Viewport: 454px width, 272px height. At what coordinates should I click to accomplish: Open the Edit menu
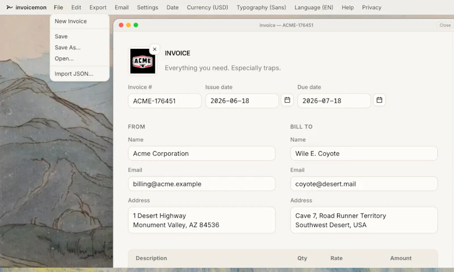pos(76,7)
